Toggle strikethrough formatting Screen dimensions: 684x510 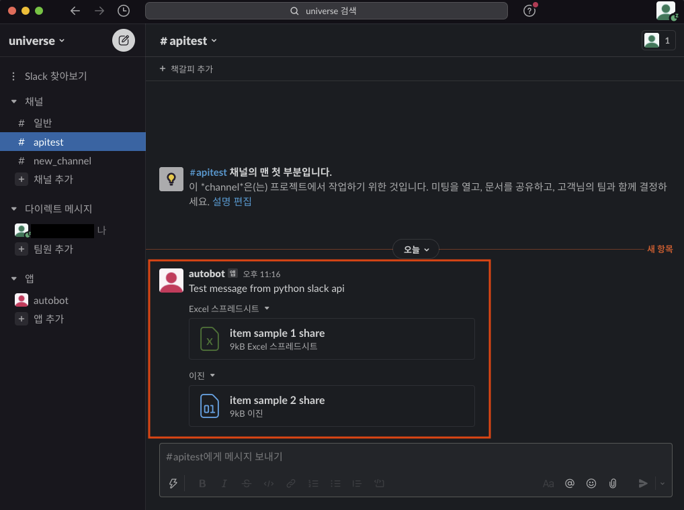click(247, 483)
